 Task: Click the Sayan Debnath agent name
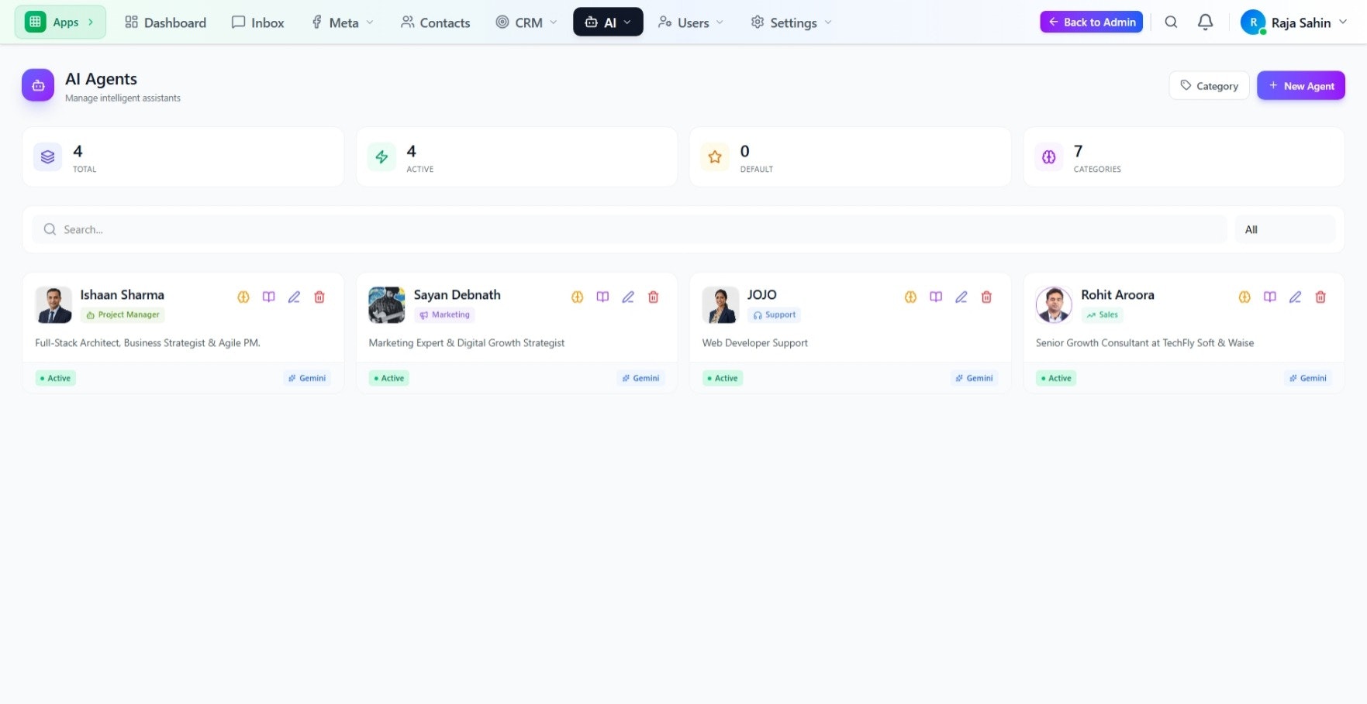[457, 295]
